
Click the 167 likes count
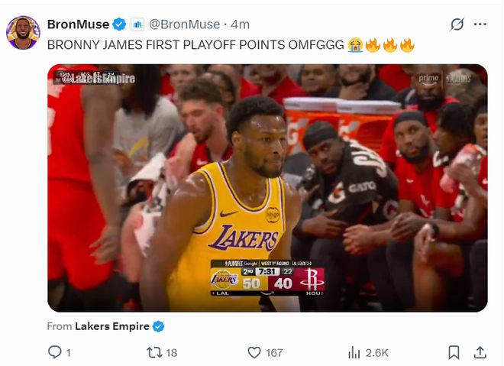(274, 353)
